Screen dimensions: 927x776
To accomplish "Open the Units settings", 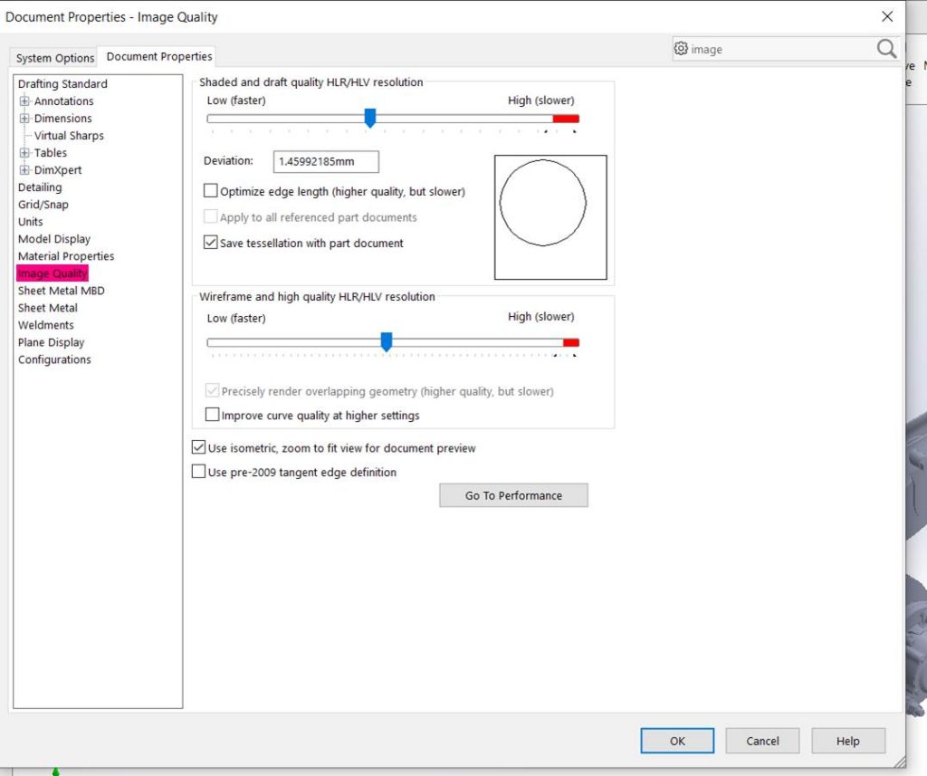I will pos(30,221).
